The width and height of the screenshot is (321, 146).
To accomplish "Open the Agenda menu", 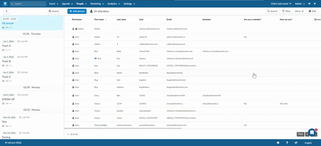I will (x=67, y=4).
